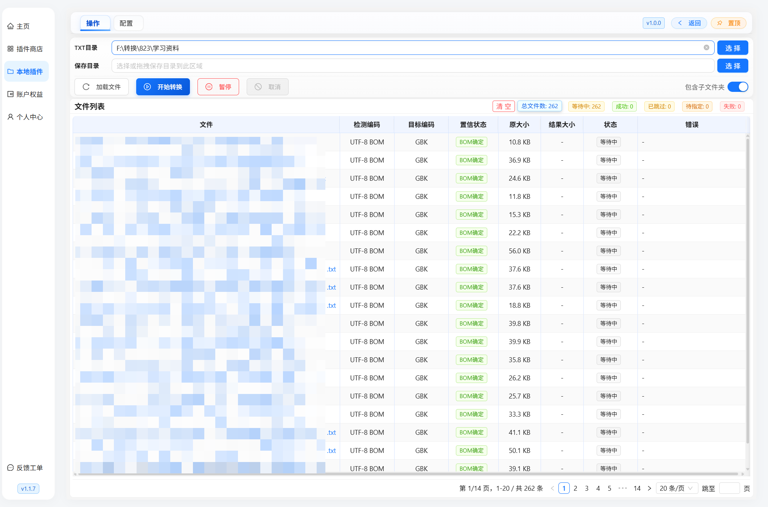Open the 插件商店 plugin store

(25, 49)
